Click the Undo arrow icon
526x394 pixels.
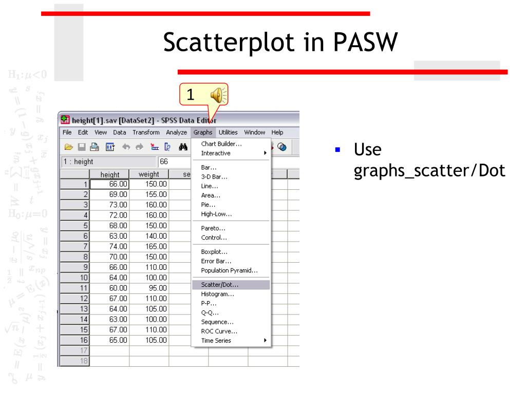[126, 147]
